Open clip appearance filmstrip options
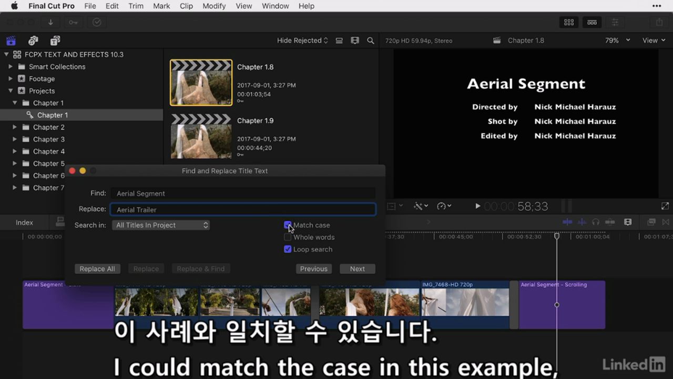The height and width of the screenshot is (379, 673). 355,41
